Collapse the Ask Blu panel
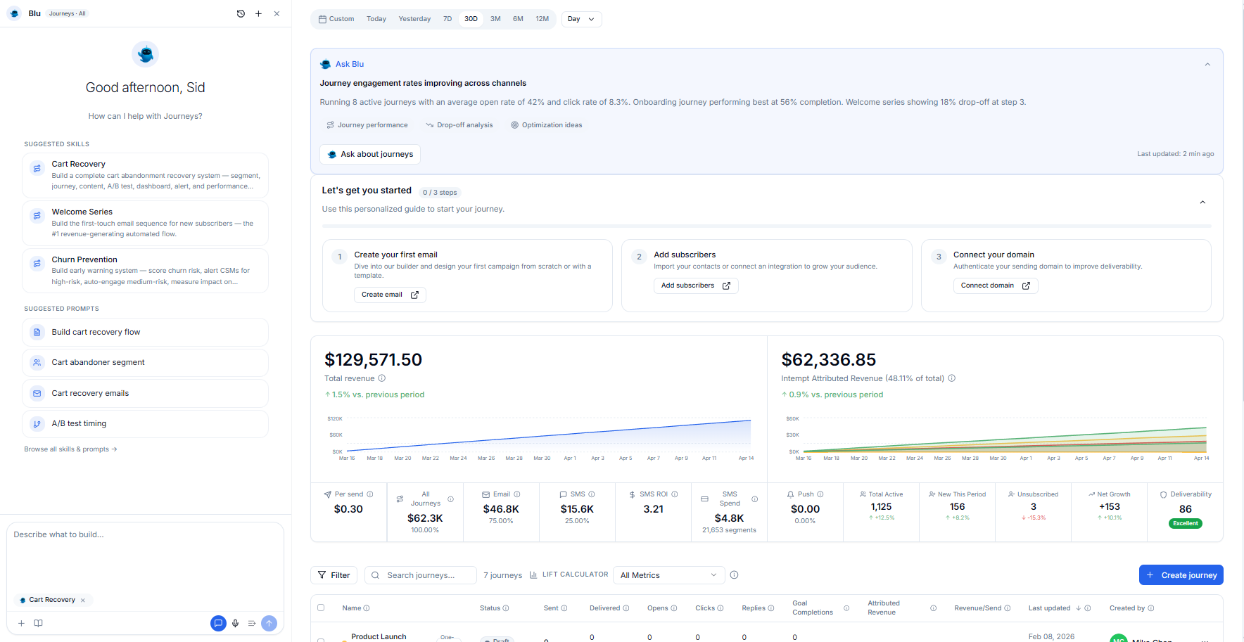 pos(1207,64)
